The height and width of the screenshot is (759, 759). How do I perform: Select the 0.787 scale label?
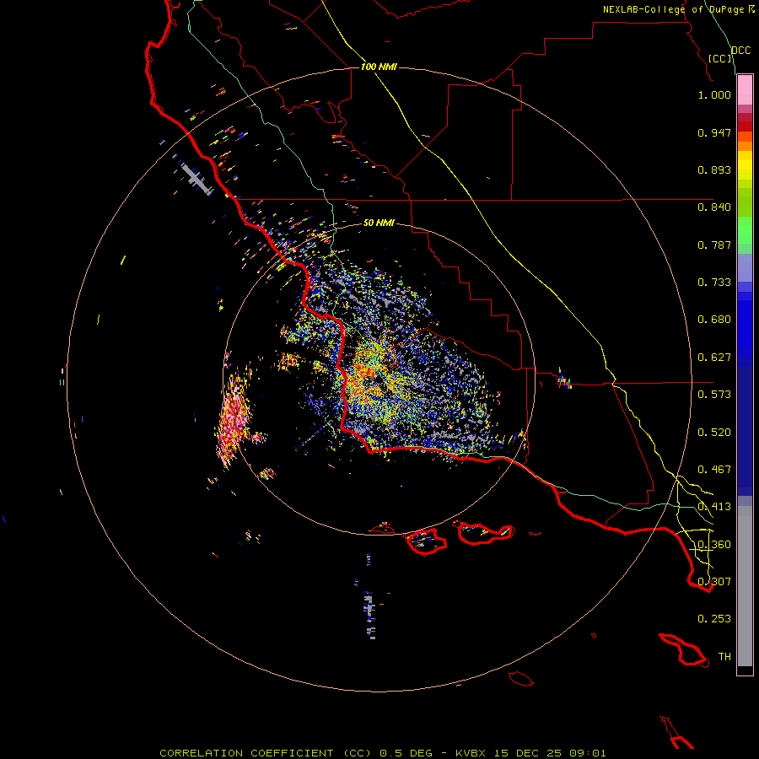pyautogui.click(x=714, y=245)
